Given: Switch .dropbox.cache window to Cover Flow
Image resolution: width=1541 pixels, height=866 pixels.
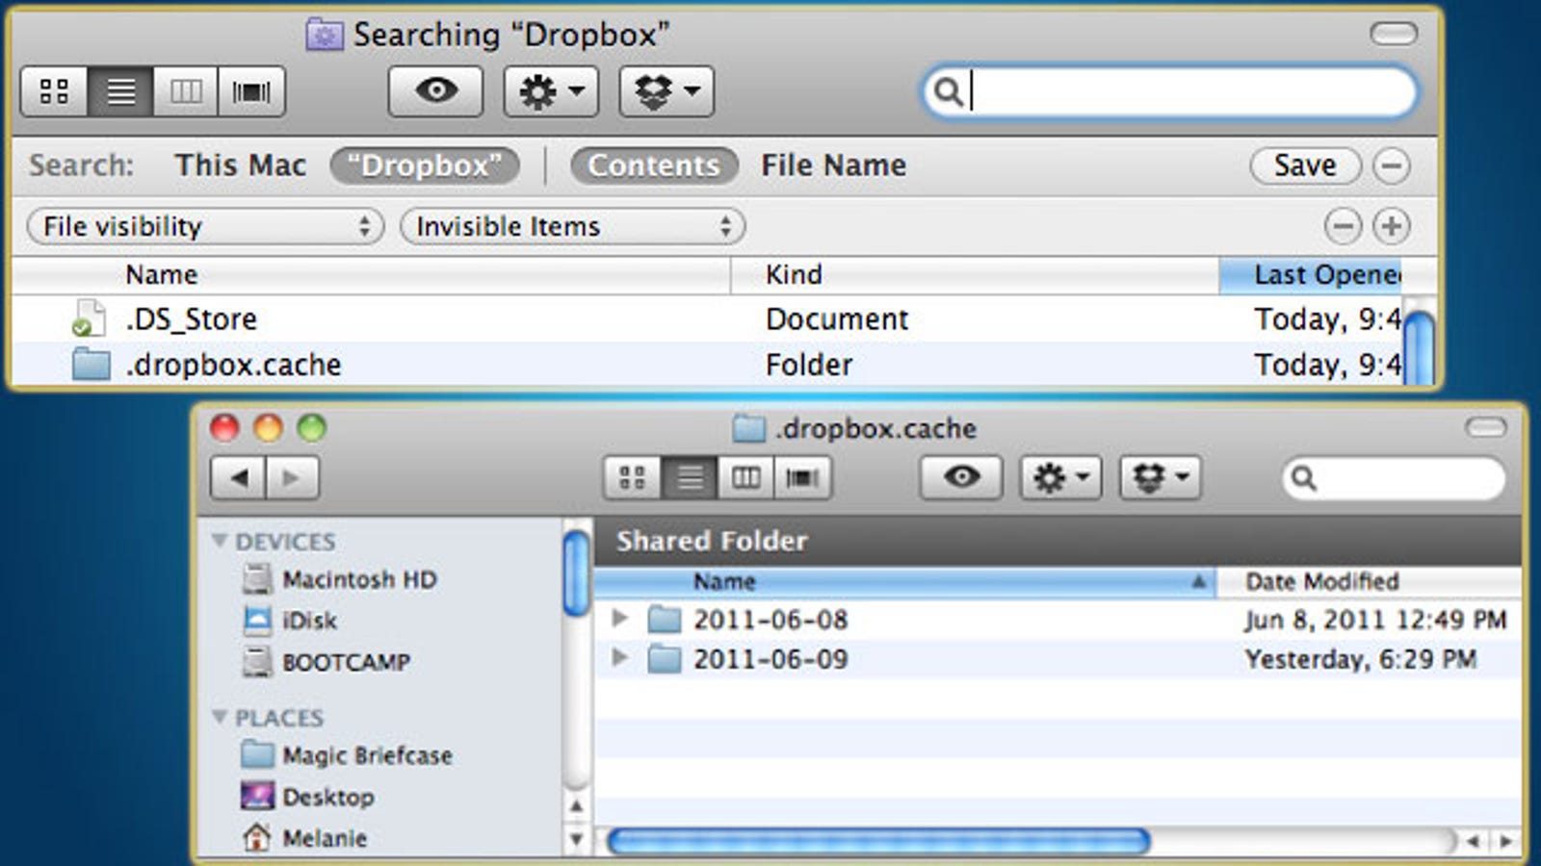Looking at the screenshot, I should (802, 478).
